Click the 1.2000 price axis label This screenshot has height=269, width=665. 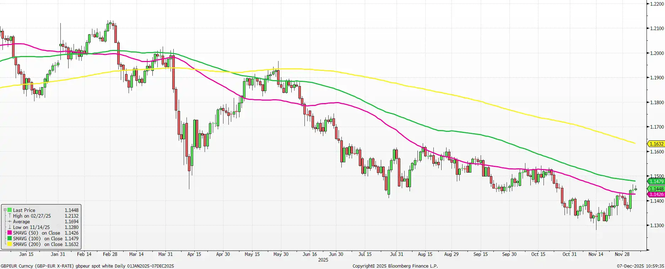point(657,53)
